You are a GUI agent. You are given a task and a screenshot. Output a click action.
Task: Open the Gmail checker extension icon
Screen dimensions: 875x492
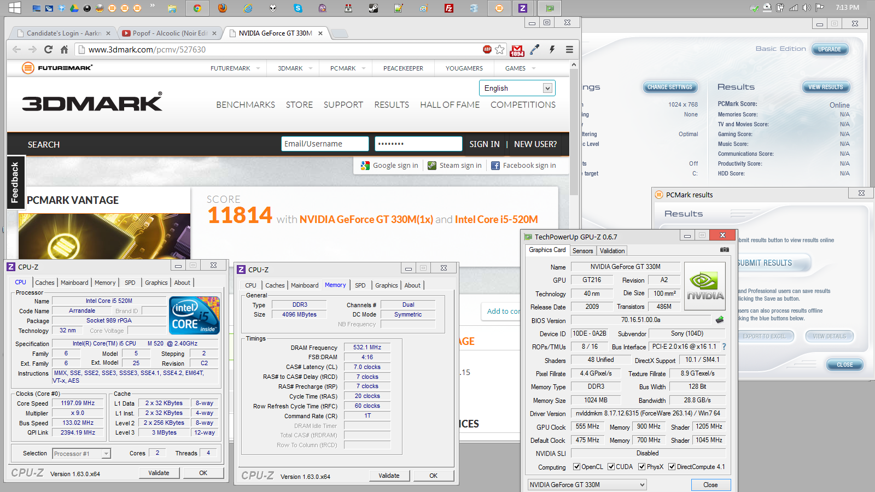[517, 50]
